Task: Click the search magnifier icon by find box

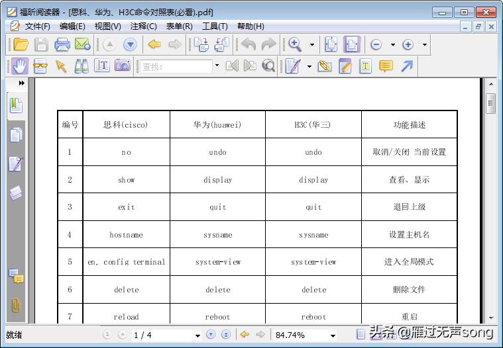Action: pyautogui.click(x=268, y=66)
